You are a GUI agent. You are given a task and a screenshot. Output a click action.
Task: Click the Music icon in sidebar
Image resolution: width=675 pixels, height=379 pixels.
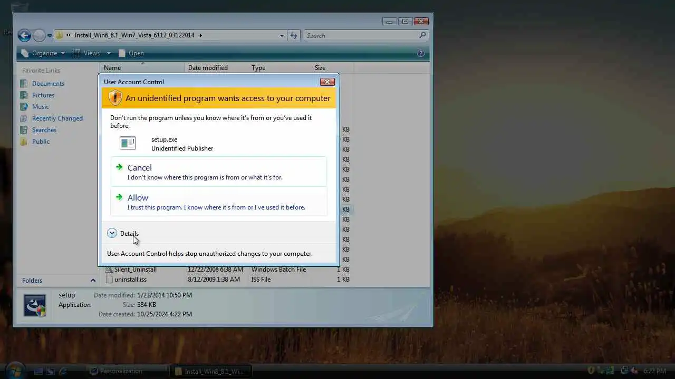coord(24,107)
